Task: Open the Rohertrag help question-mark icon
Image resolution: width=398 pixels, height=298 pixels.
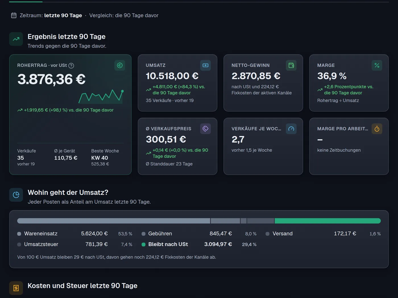Action: point(71,66)
